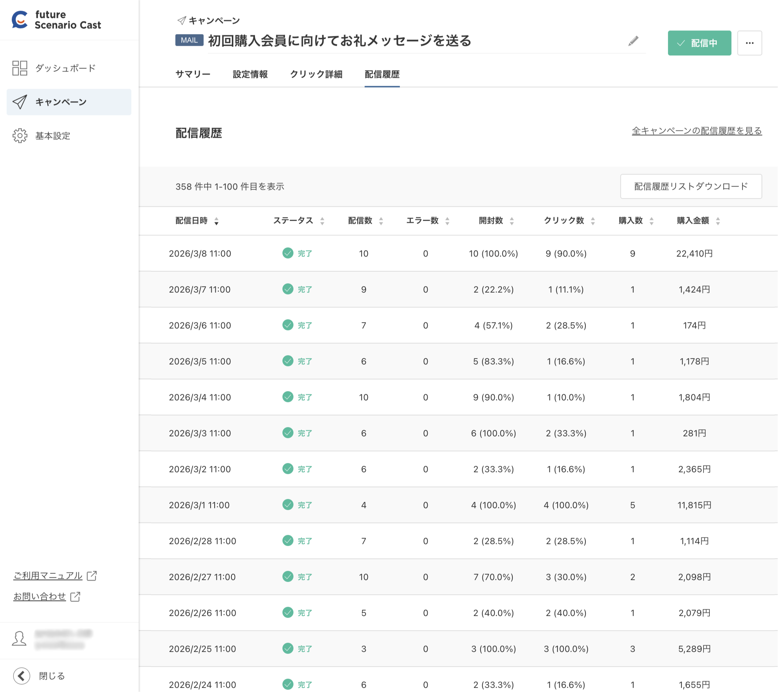Sort by 配信日時 using its arrows
The image size is (778, 692).
(216, 221)
